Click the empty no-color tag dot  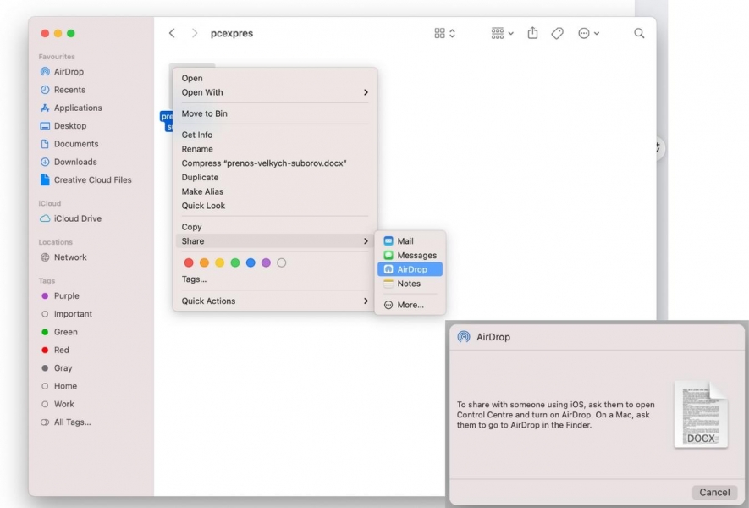281,262
